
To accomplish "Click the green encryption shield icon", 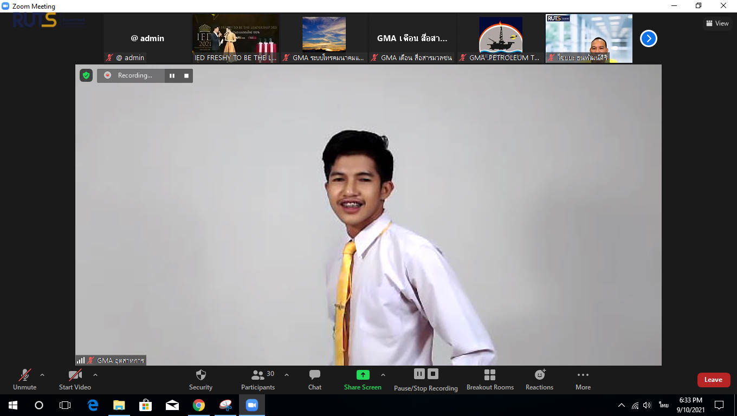I will (x=86, y=75).
